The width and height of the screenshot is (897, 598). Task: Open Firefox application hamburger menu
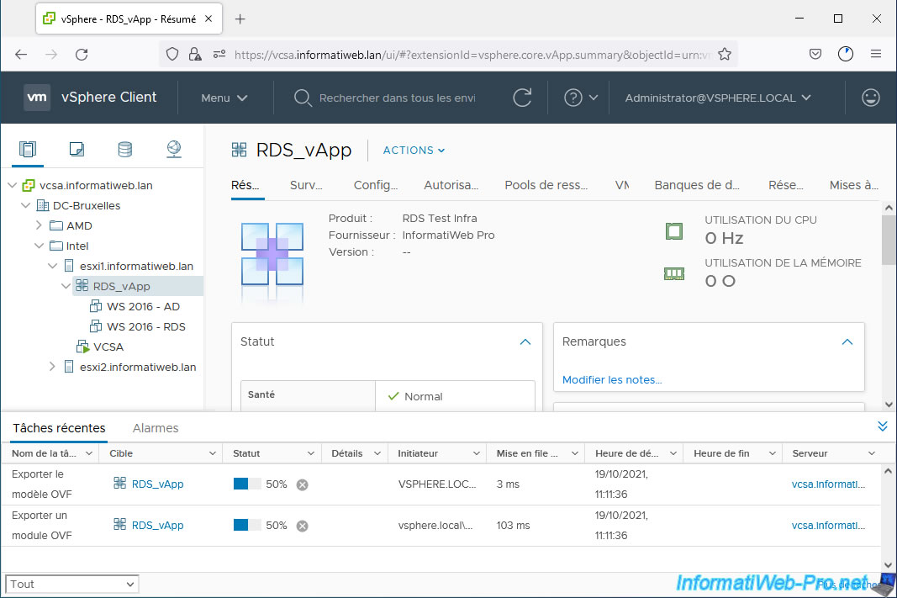876,55
